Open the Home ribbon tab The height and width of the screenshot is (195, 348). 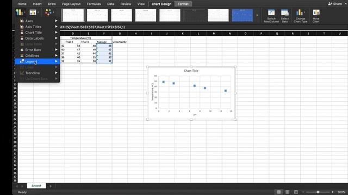22,4
